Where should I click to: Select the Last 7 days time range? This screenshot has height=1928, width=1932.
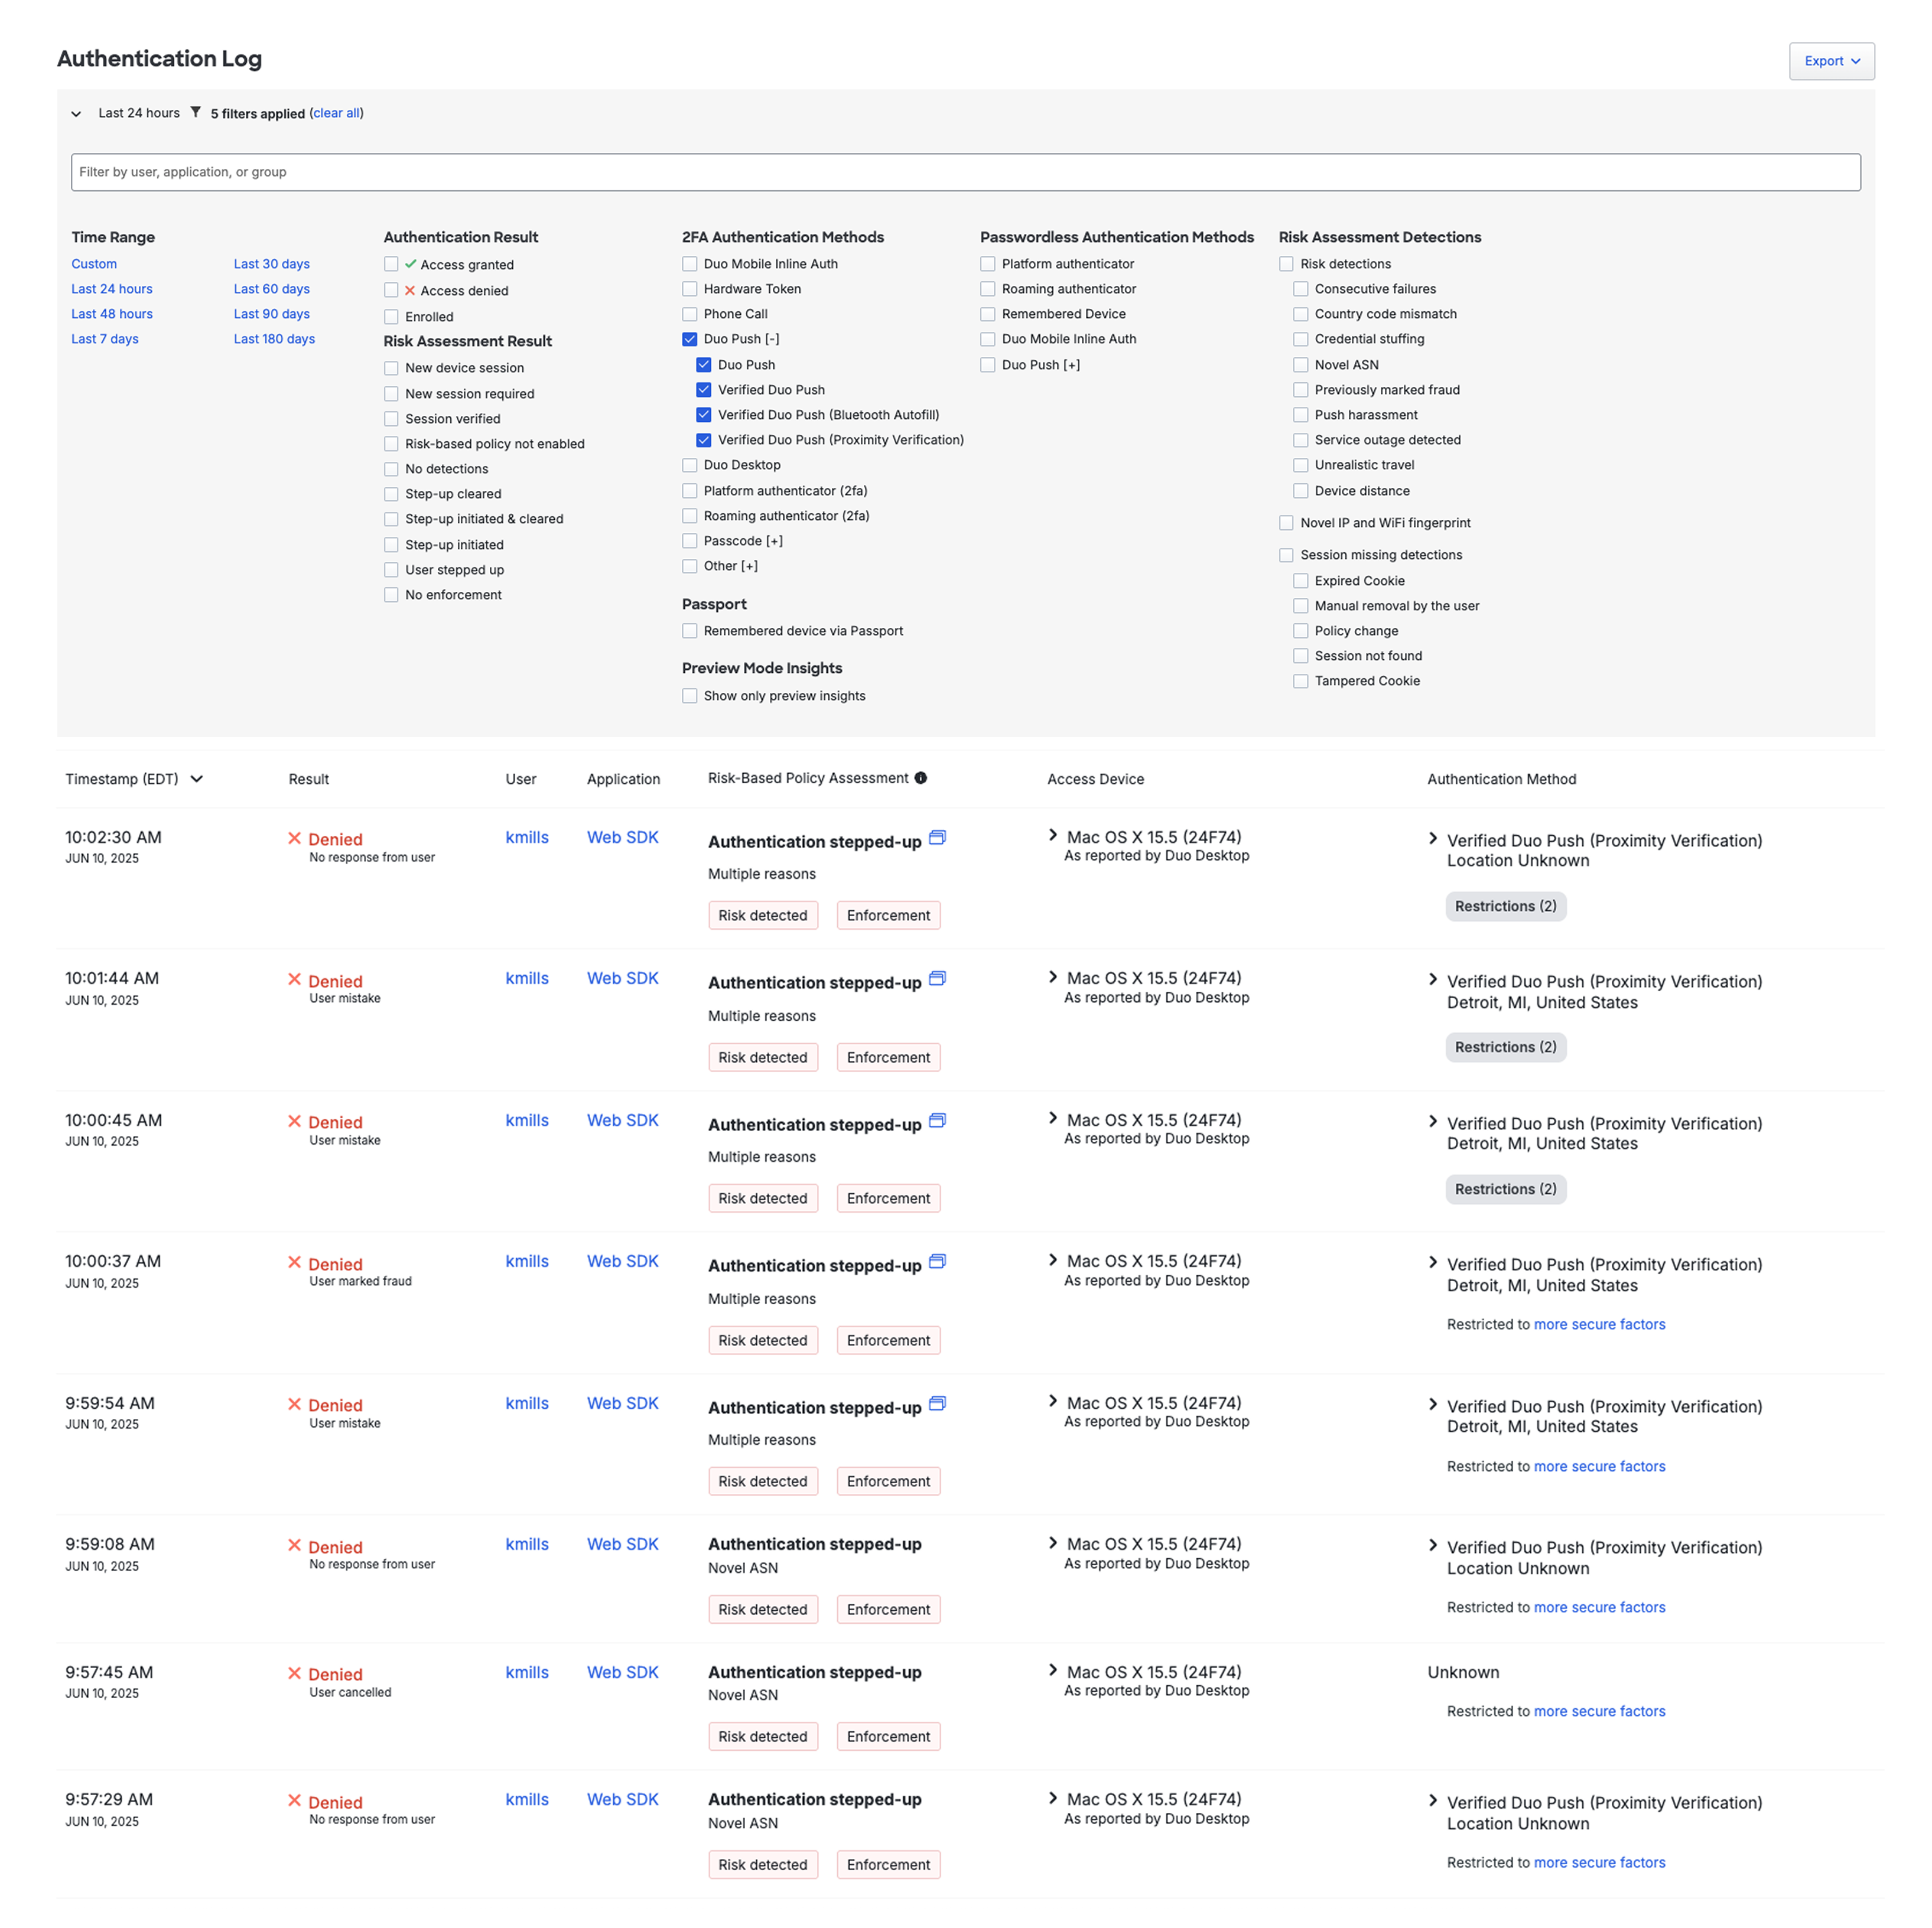[105, 339]
